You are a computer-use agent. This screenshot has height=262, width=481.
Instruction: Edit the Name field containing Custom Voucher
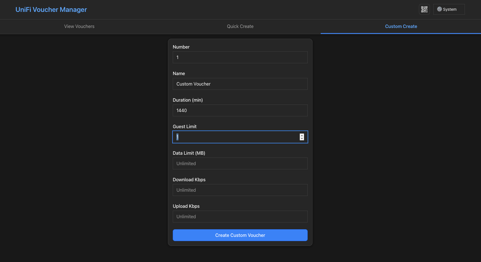[240, 84]
